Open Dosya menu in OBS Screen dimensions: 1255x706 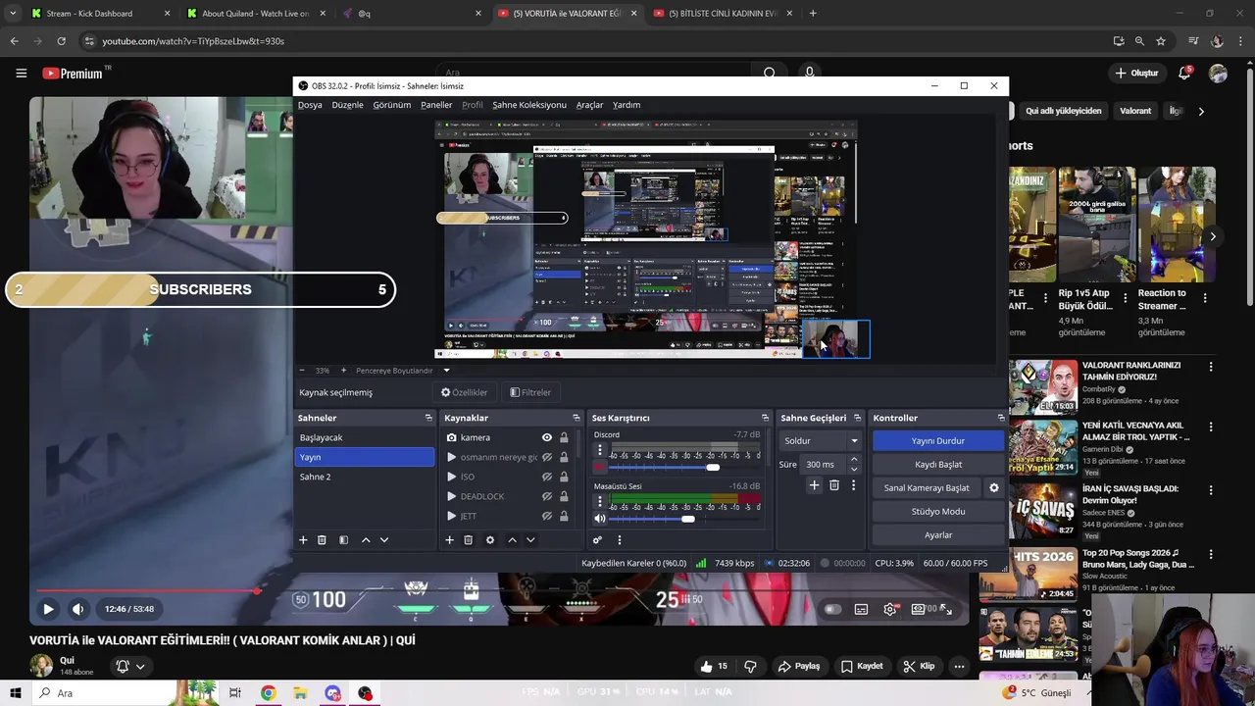[310, 105]
